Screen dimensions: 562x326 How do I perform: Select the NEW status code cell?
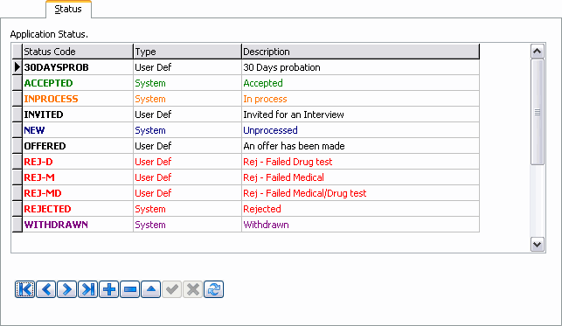[78, 130]
